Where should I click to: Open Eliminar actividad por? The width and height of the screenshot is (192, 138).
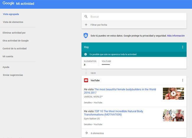pyautogui.click(x=14, y=33)
